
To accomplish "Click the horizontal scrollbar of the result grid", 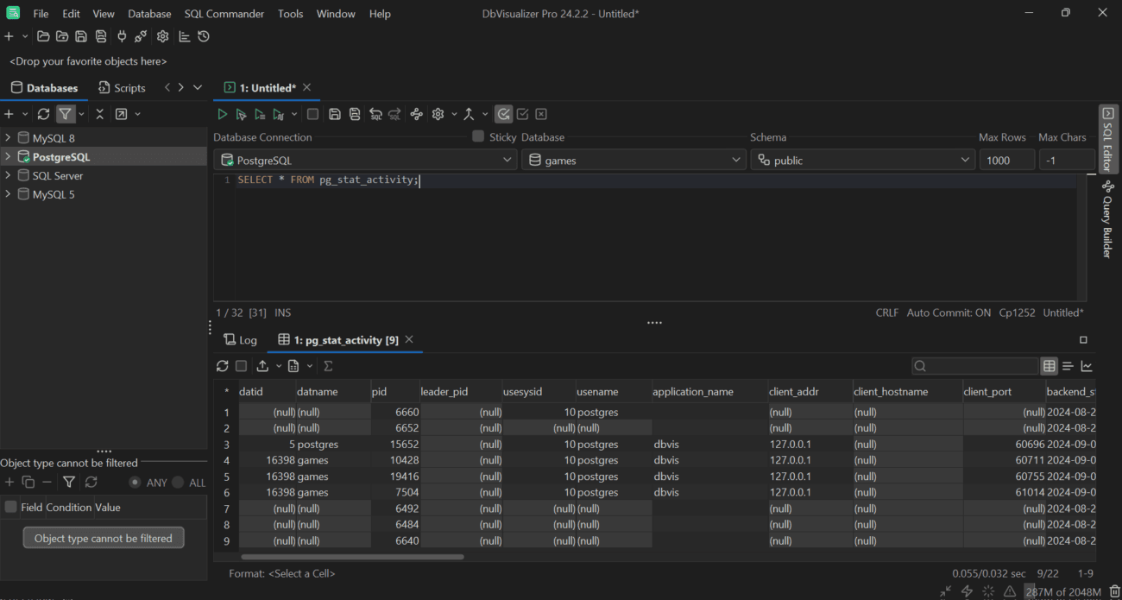I will tap(352, 557).
